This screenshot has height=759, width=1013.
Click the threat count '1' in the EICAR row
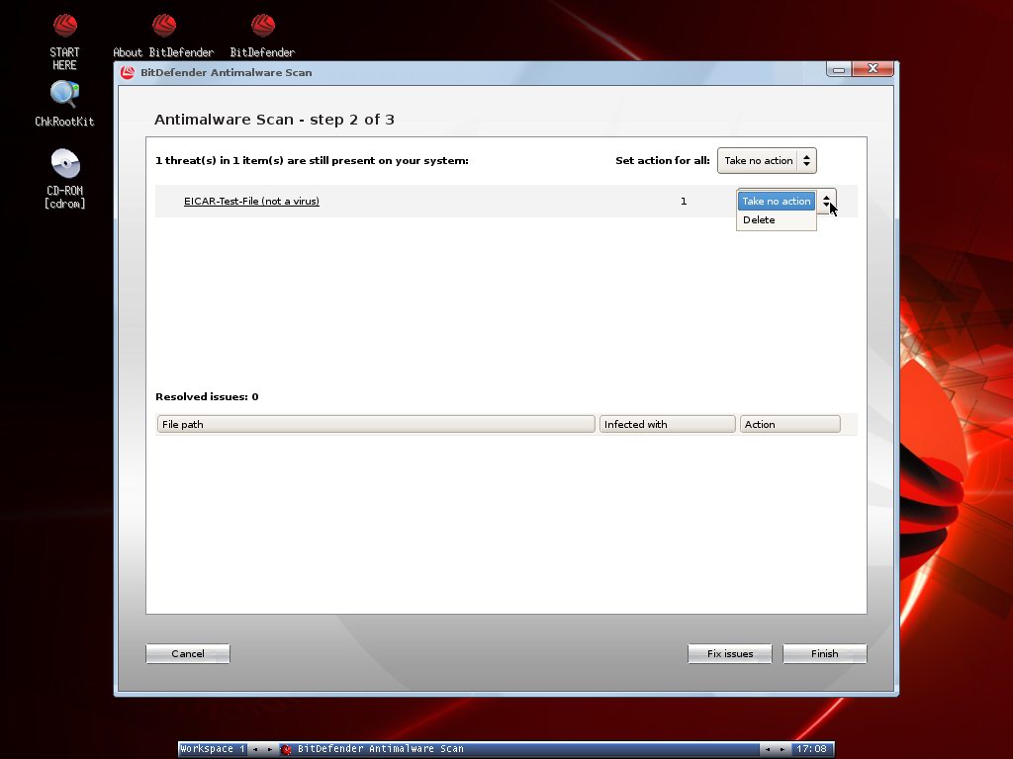[684, 202]
